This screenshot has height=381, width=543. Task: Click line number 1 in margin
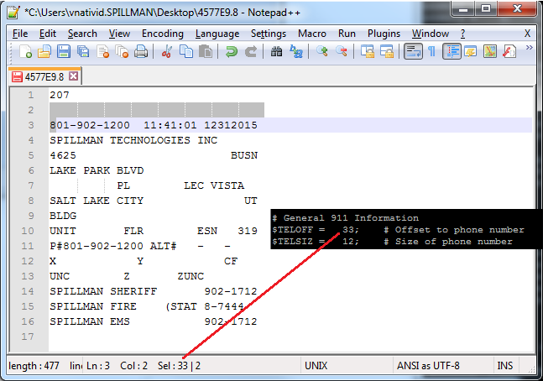[x=31, y=95]
